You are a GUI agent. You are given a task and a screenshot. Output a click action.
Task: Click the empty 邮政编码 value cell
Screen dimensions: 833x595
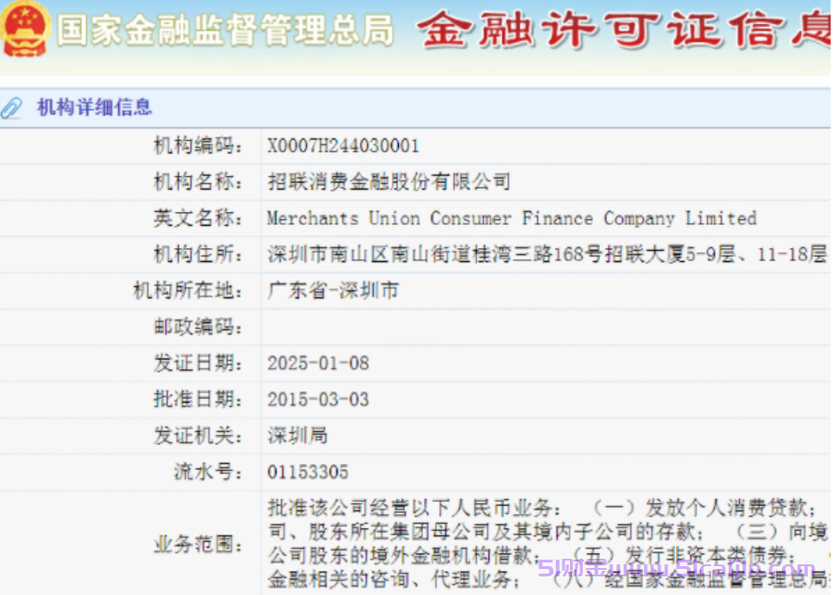[x=545, y=327]
